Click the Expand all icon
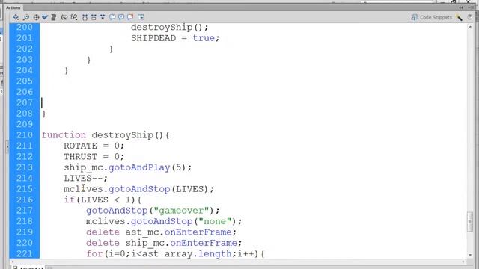Image resolution: width=479 pixels, height=269 pixels. pyautogui.click(x=103, y=17)
